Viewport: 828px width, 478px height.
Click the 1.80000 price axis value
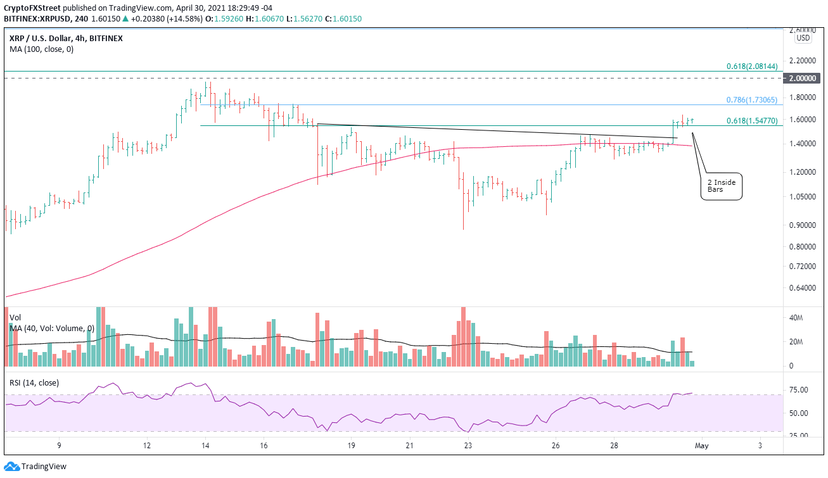point(803,97)
